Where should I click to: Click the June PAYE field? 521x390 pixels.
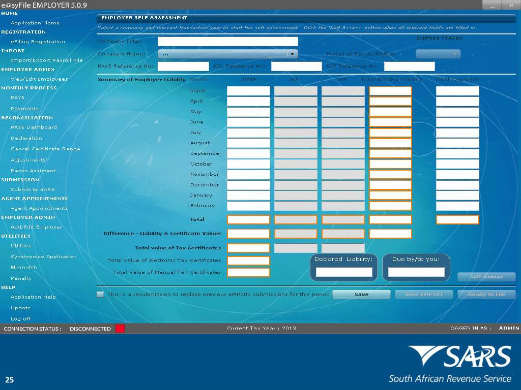[248, 122]
